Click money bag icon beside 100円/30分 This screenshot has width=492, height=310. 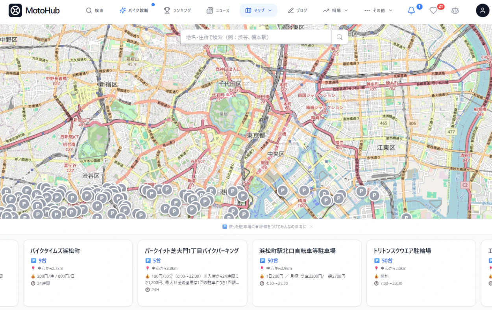(148, 276)
